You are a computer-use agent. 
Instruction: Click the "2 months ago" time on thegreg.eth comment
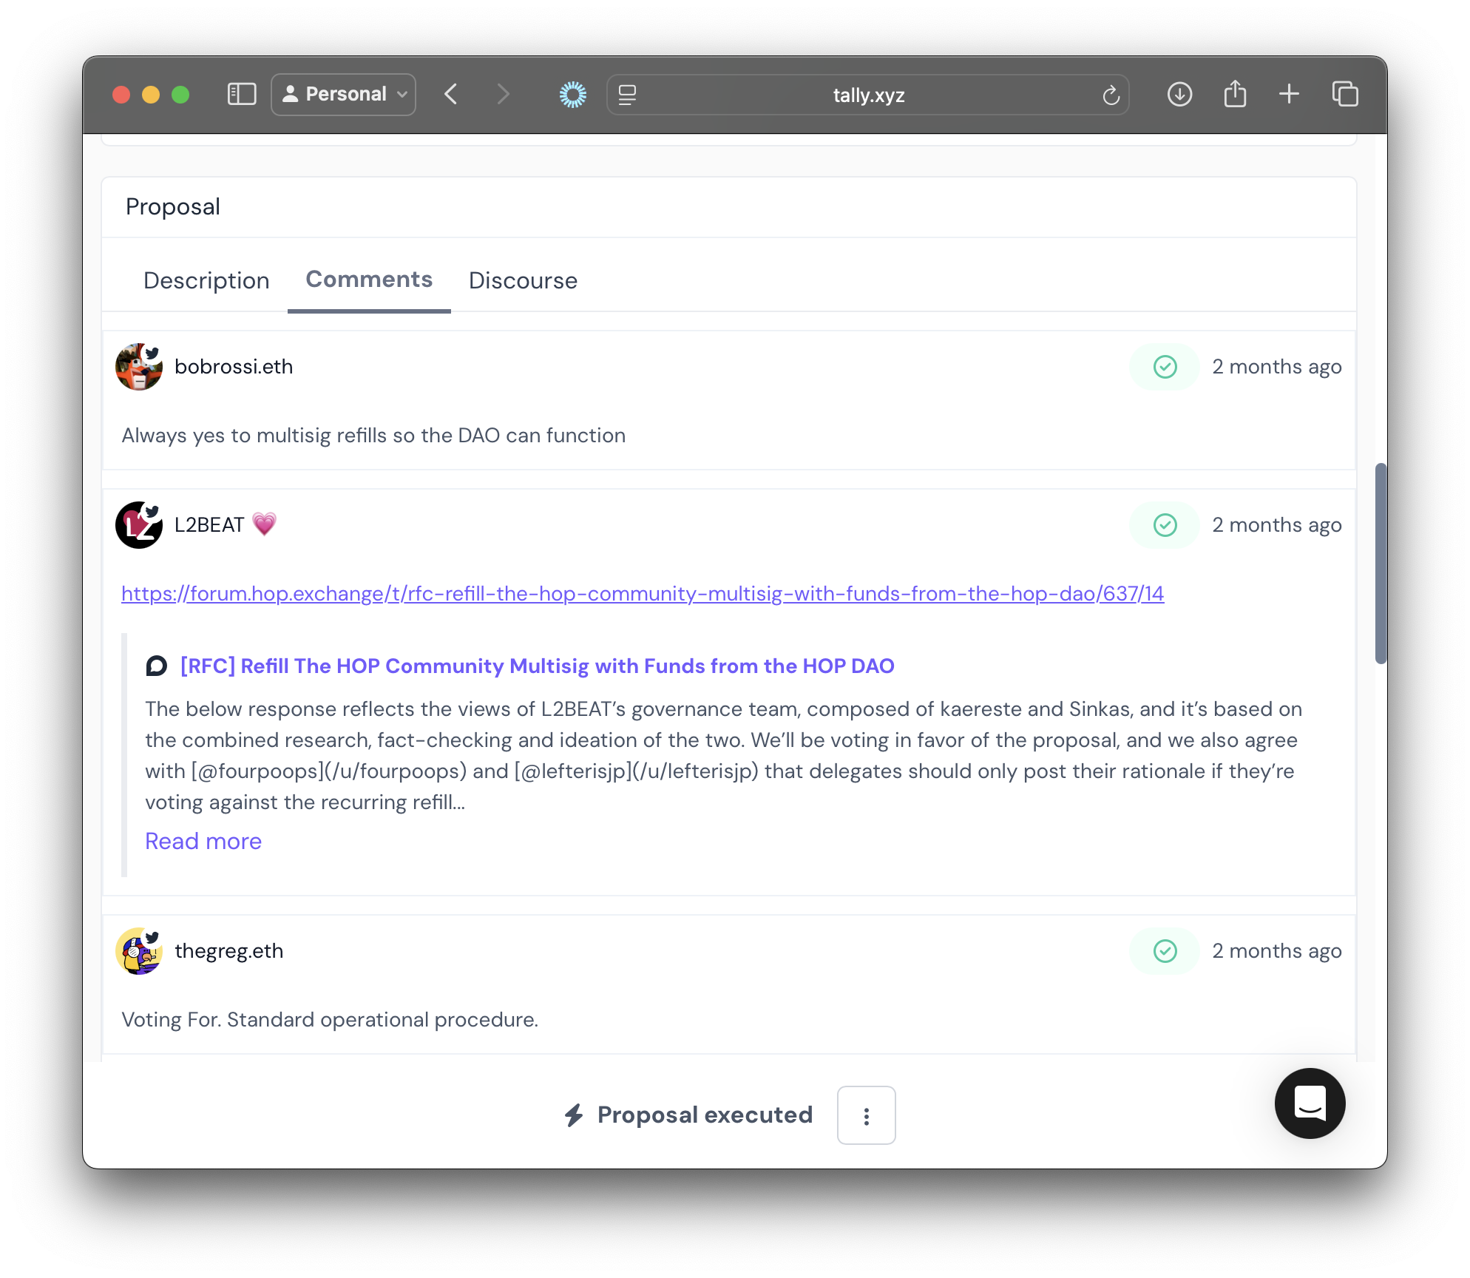[1277, 951]
